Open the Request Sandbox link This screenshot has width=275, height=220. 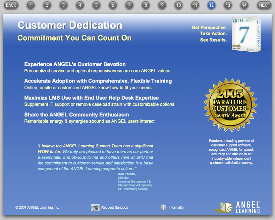pos(114,208)
